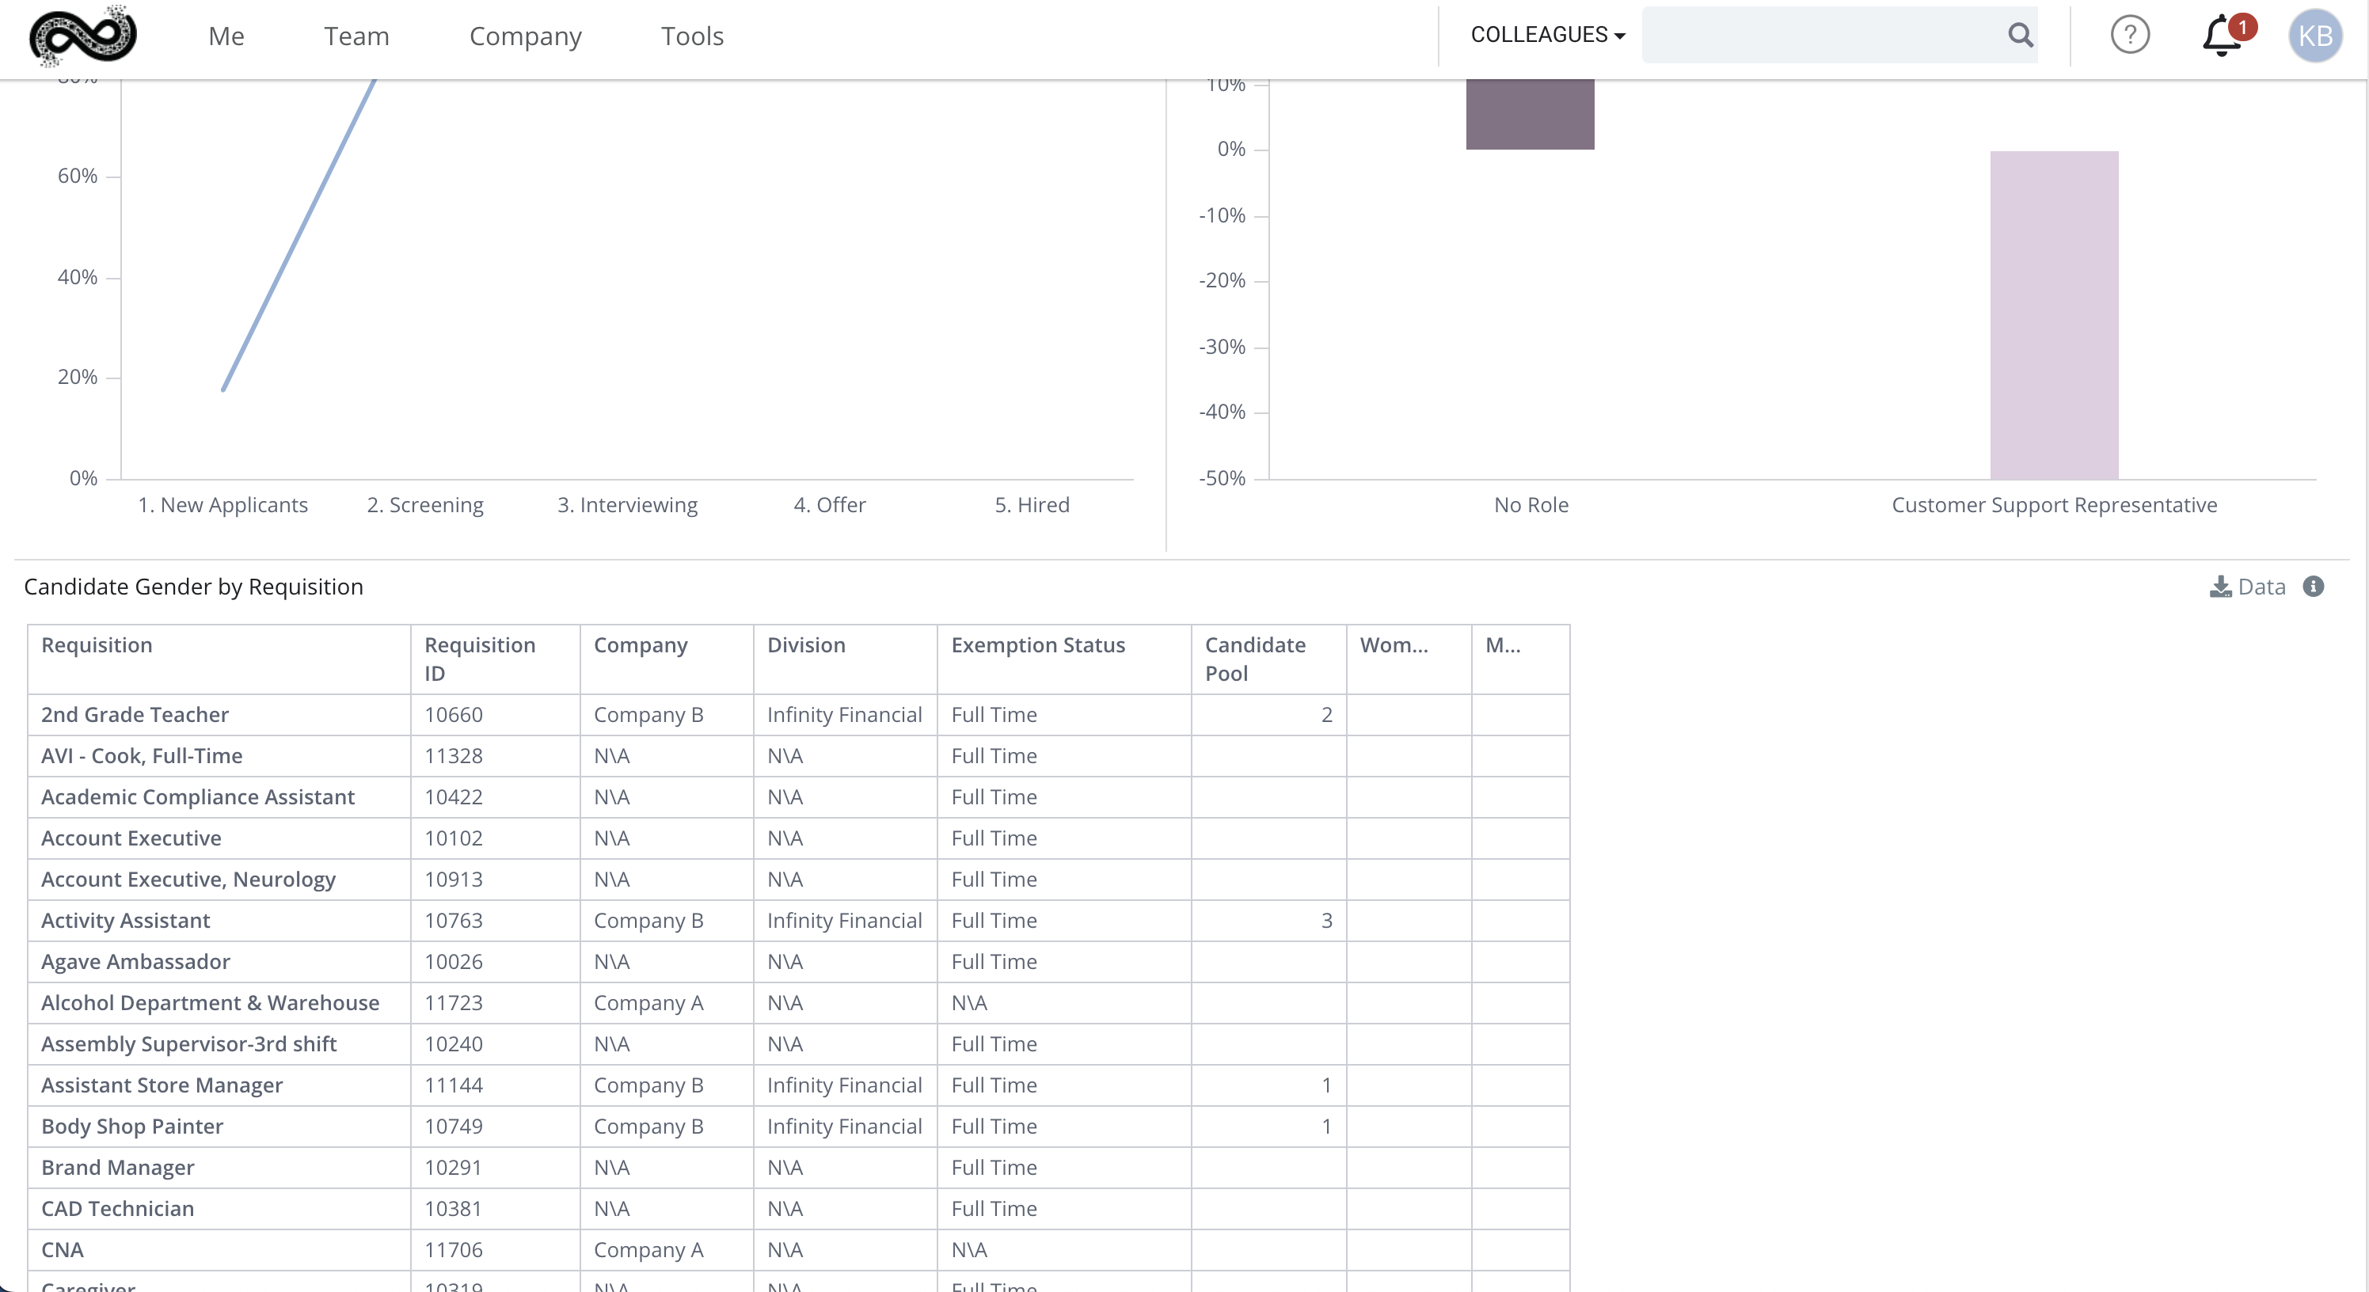Open the Me menu
This screenshot has width=2369, height=1292.
click(226, 36)
